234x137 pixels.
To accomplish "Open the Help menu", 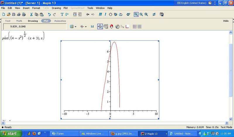I will point(110,8).
